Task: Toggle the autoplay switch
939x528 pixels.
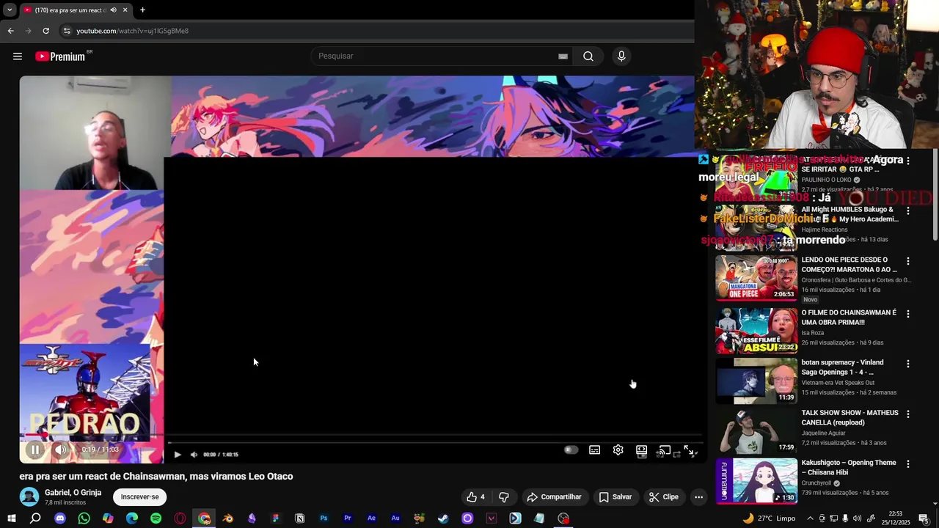Action: 571,450
